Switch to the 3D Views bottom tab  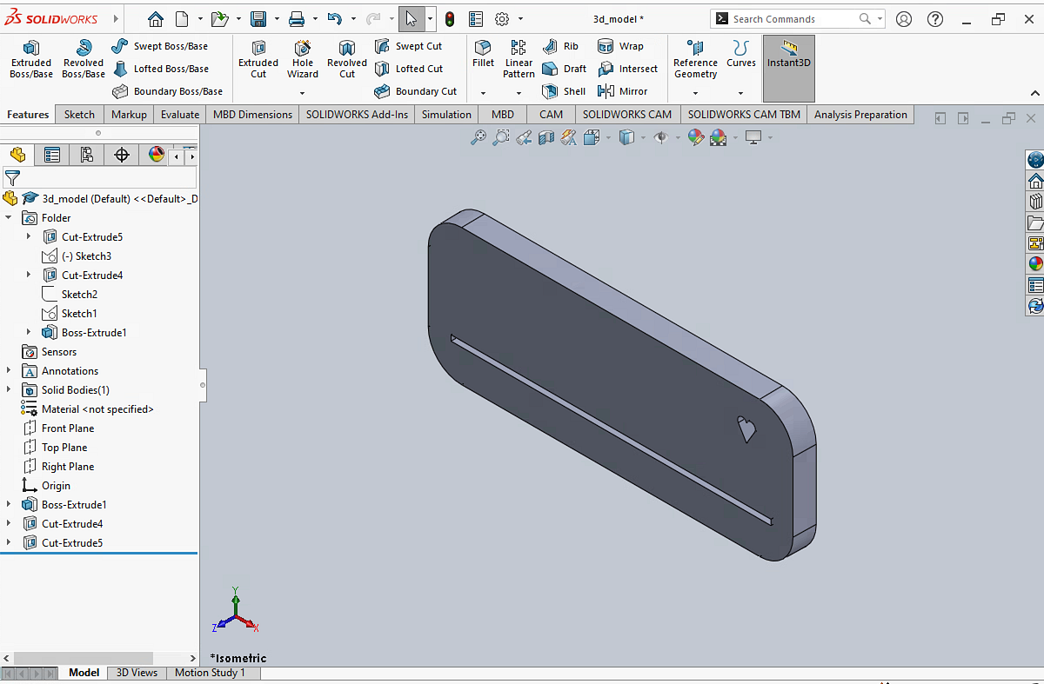pos(137,673)
